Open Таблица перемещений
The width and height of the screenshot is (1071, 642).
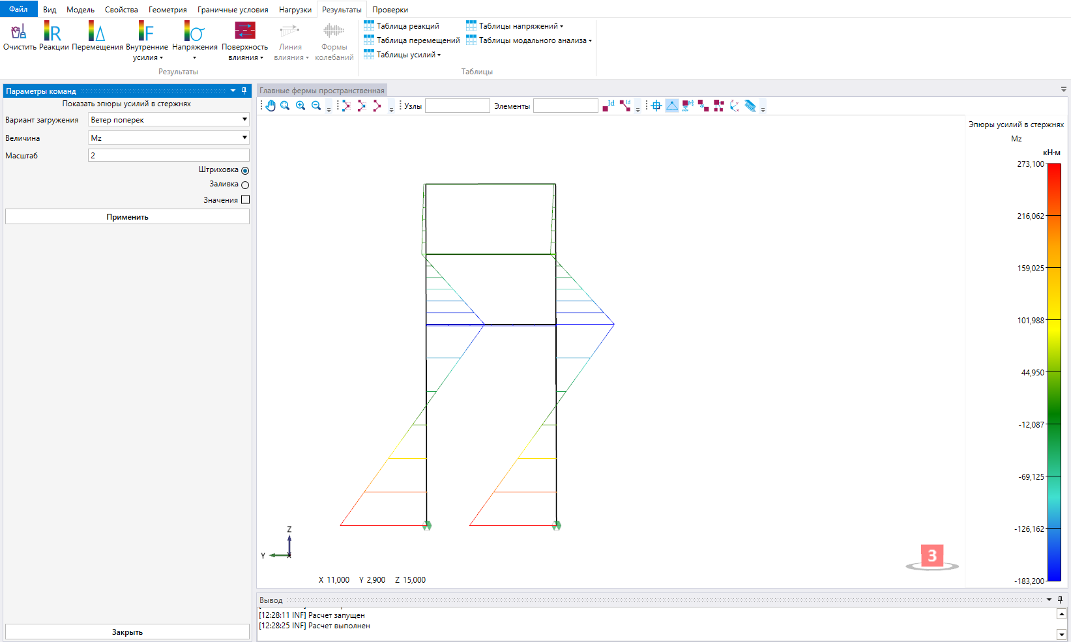(x=412, y=40)
